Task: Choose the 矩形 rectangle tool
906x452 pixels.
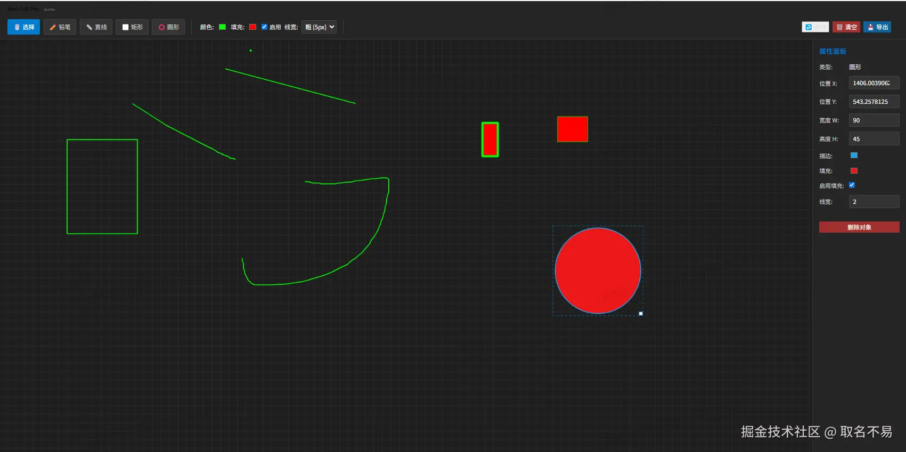Action: (132, 27)
